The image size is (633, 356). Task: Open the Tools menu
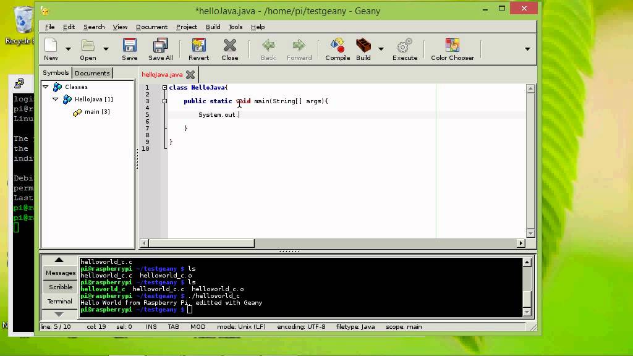pos(236,27)
